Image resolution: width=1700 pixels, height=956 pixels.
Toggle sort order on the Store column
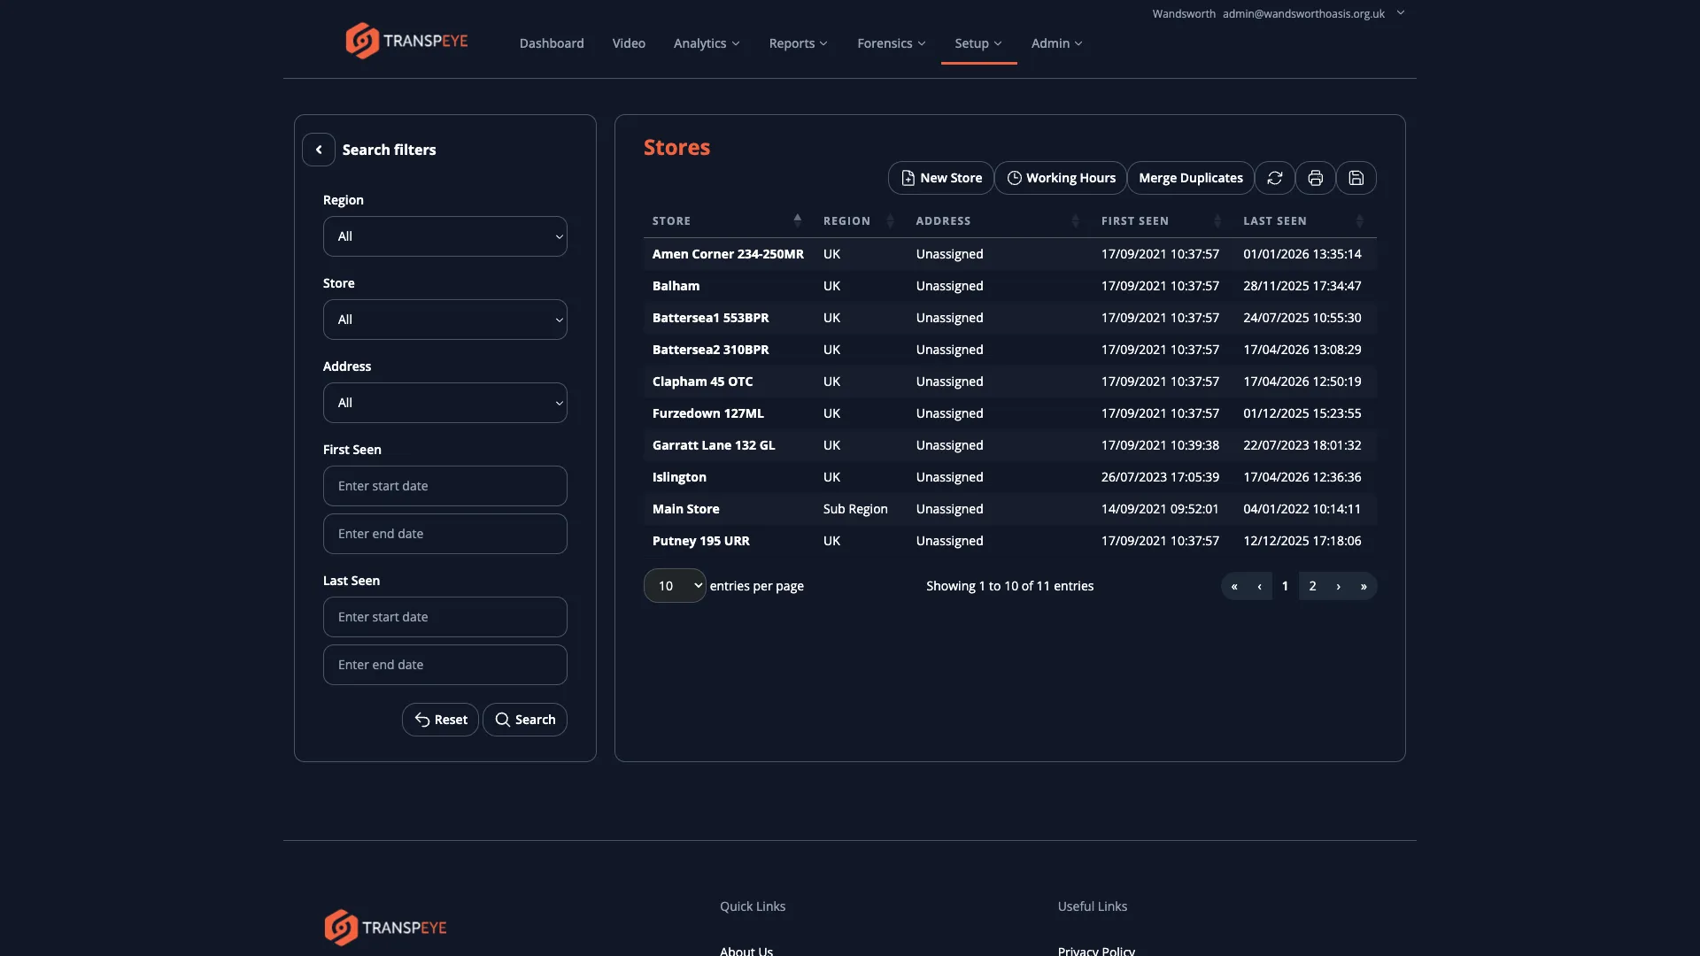click(x=798, y=220)
